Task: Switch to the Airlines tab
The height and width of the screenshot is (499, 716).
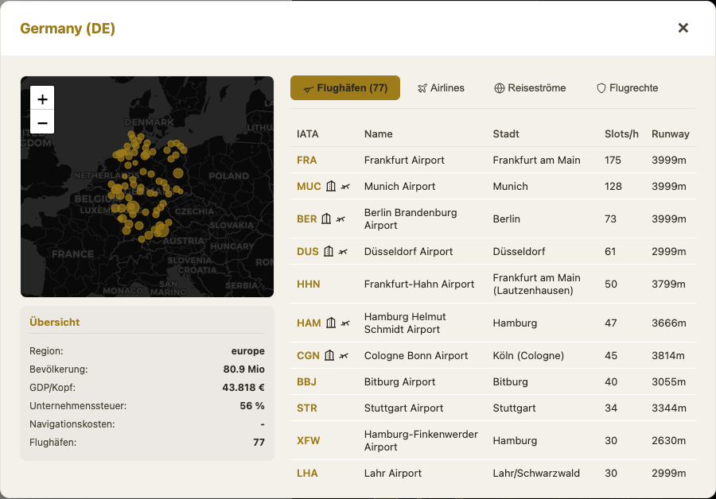Action: coord(441,87)
